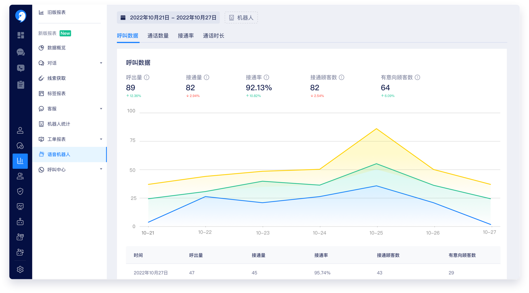Image resolution: width=529 pixels, height=293 pixels.
Task: Open the chat history clock icon in sidebar
Action: [x=20, y=146]
